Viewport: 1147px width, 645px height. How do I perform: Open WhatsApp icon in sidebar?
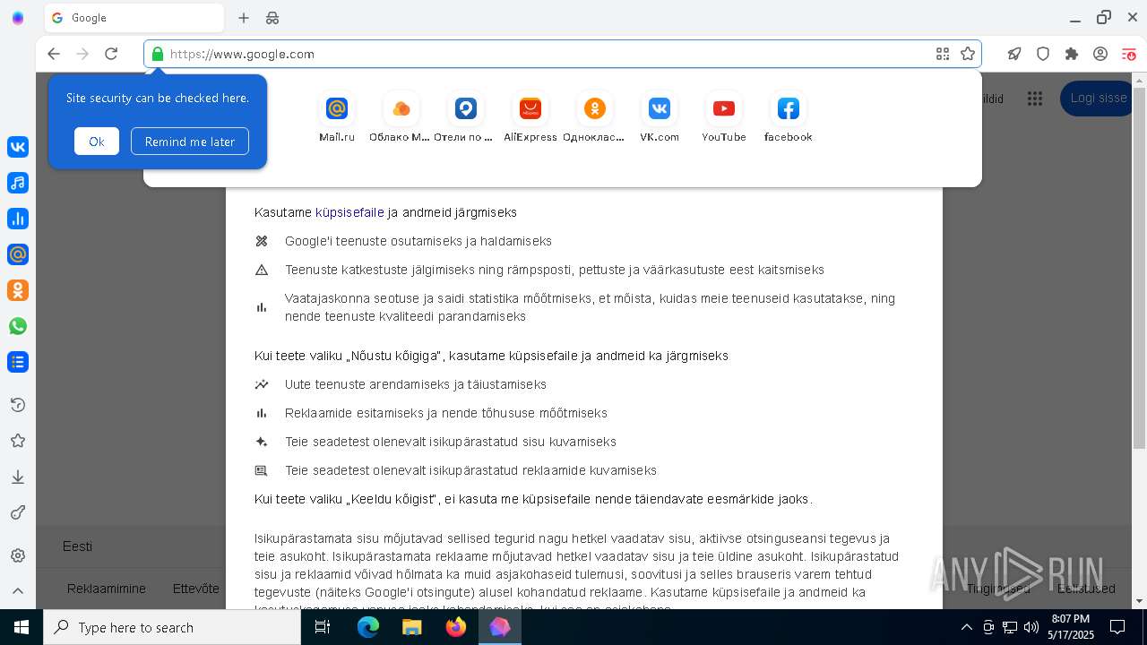tap(18, 326)
